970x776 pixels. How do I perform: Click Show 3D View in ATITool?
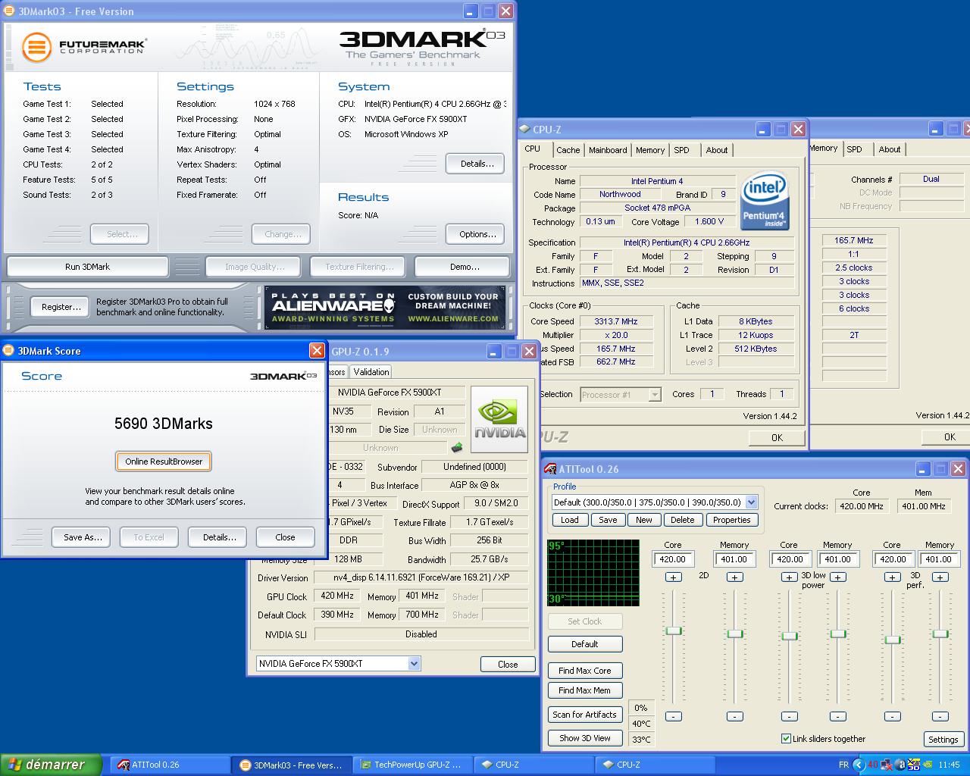click(x=585, y=738)
